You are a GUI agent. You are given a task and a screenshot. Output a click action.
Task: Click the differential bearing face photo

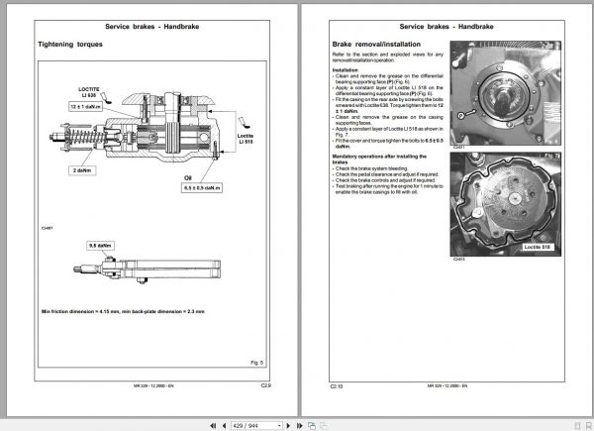pos(505,93)
